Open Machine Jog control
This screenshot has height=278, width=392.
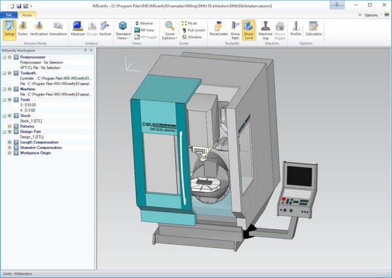pos(265,29)
